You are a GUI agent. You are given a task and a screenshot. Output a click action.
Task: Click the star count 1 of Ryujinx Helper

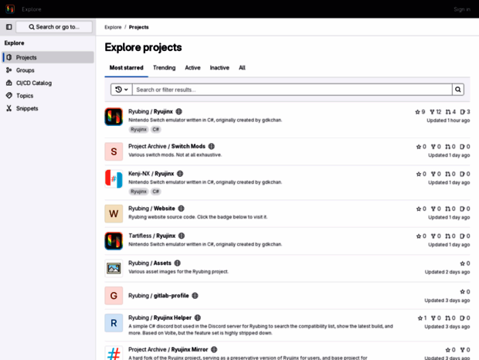coord(422,318)
